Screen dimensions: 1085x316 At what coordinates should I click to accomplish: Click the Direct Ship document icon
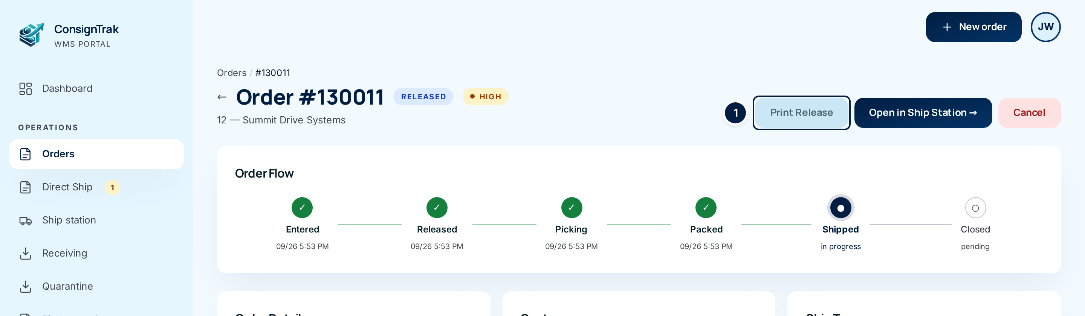point(26,187)
